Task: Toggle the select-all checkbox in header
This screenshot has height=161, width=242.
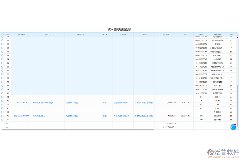Action: 2,35
